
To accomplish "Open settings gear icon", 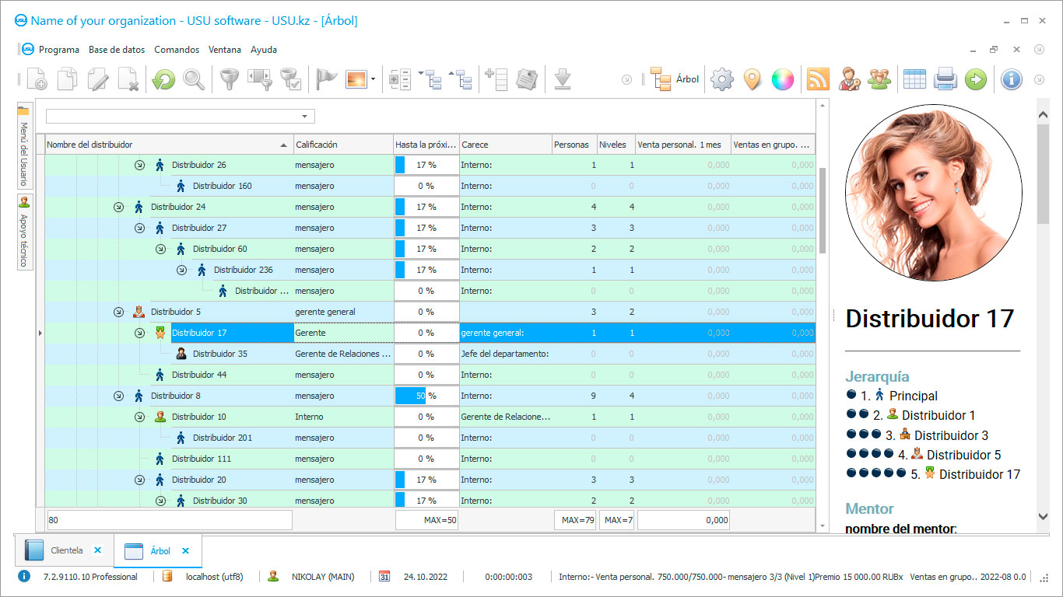I will pos(722,79).
